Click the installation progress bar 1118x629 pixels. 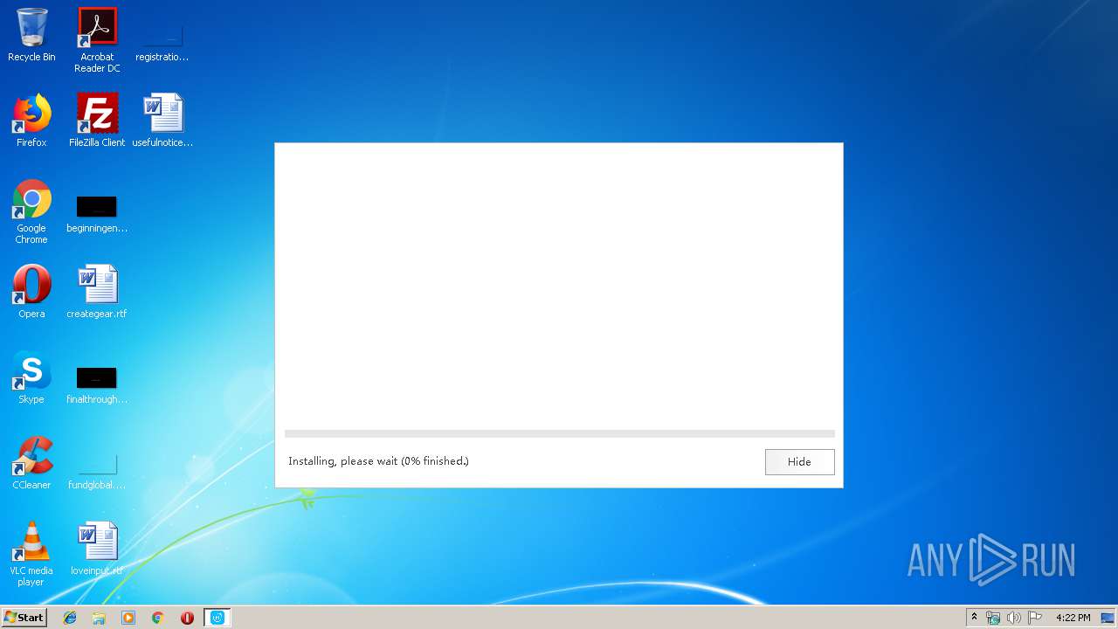point(559,433)
